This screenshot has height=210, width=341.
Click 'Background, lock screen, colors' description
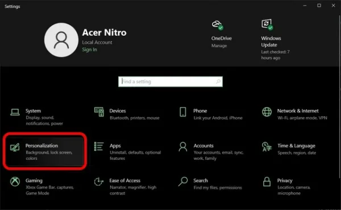[49, 155]
